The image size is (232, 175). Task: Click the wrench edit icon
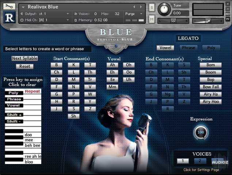pyautogui.click(x=9, y=7)
